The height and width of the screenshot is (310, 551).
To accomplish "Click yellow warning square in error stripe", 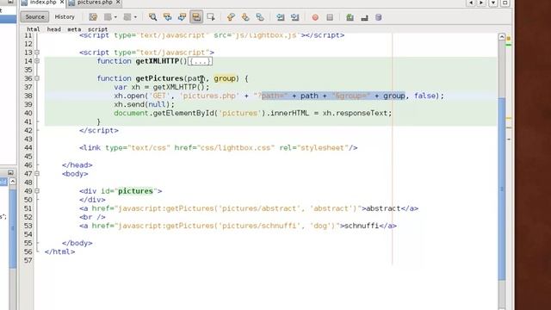I will [509, 38].
